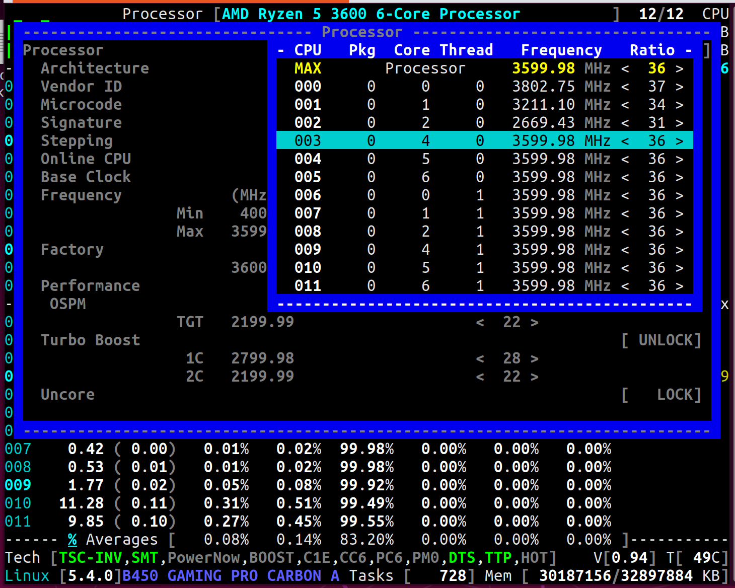The width and height of the screenshot is (735, 588).
Task: Select CPU 004 row in ratio list
Action: pyautogui.click(x=485, y=159)
